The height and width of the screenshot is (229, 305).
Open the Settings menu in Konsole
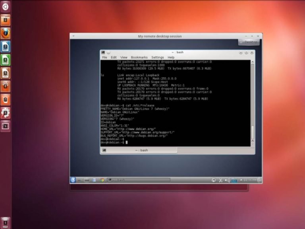(x=157, y=57)
